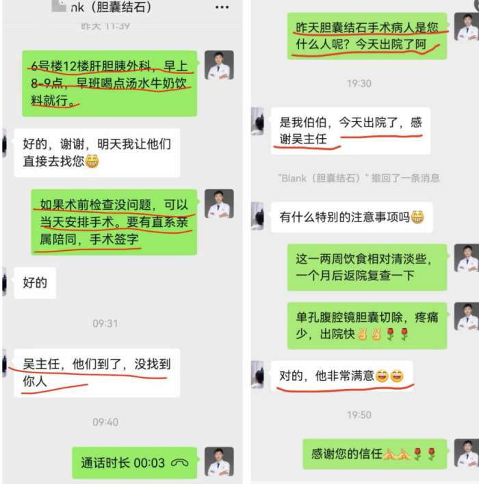Tap doctor avatar beside 如果术前检查 message
This screenshot has height=484, width=479.
(x=219, y=204)
